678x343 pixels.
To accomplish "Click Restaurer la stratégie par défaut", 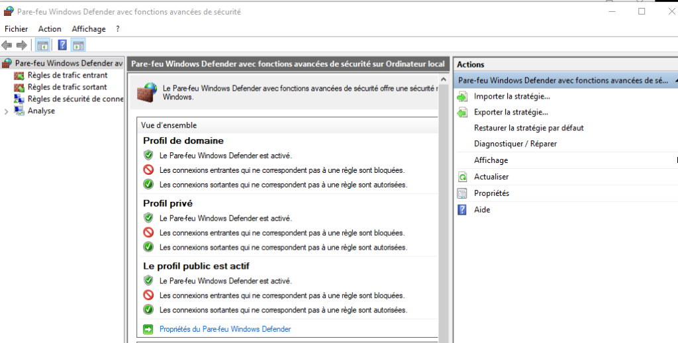I will [x=529, y=128].
